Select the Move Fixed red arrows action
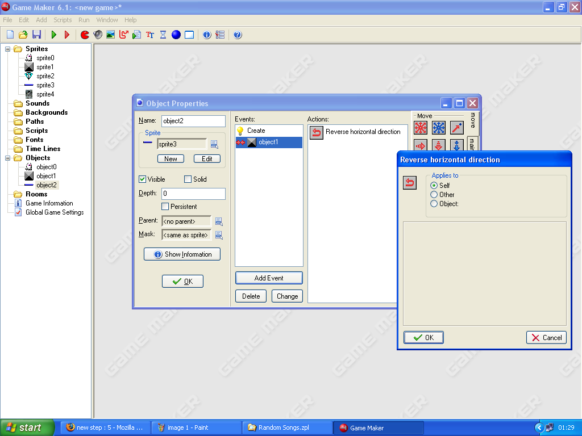The width and height of the screenshot is (582, 436). [421, 128]
